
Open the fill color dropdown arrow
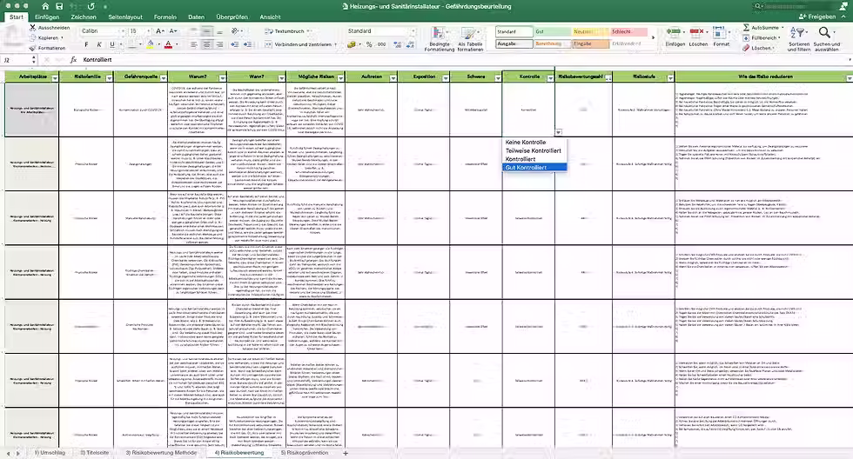coord(158,44)
